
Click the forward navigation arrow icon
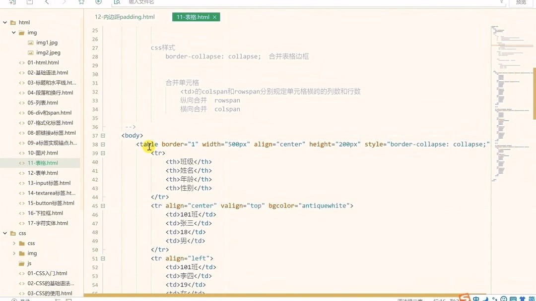click(65, 2)
